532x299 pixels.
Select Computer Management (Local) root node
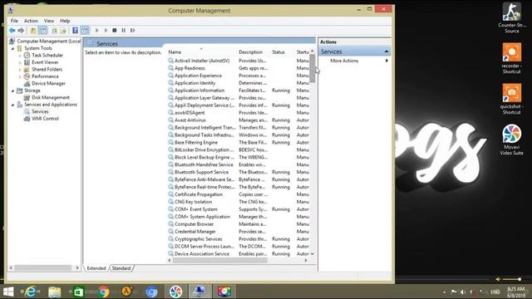click(48, 41)
